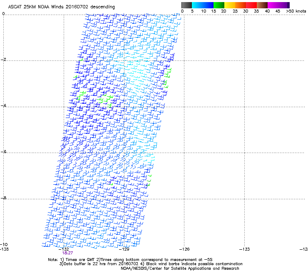308x271 pixels.
Task: Click the -2 latitude axis label
Action: (3, 60)
